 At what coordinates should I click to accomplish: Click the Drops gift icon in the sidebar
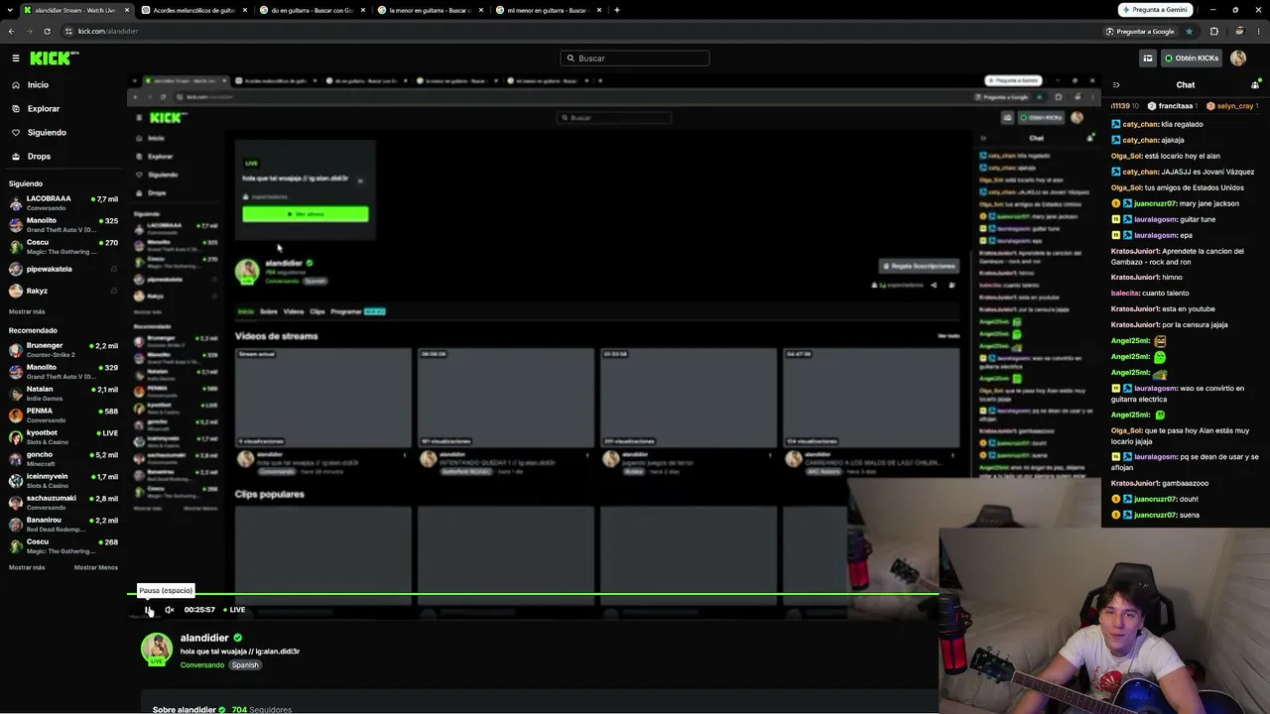(16, 157)
